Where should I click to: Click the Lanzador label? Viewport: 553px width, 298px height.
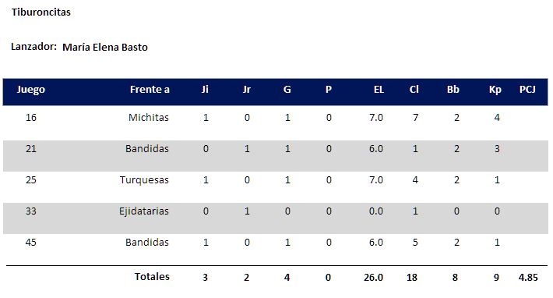33,47
